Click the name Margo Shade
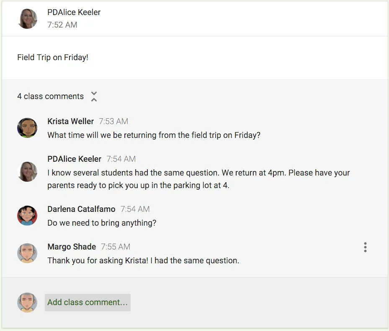Screen dimensions: 389x331 tap(72, 247)
